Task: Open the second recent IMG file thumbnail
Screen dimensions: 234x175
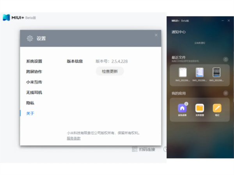Action: [200, 72]
